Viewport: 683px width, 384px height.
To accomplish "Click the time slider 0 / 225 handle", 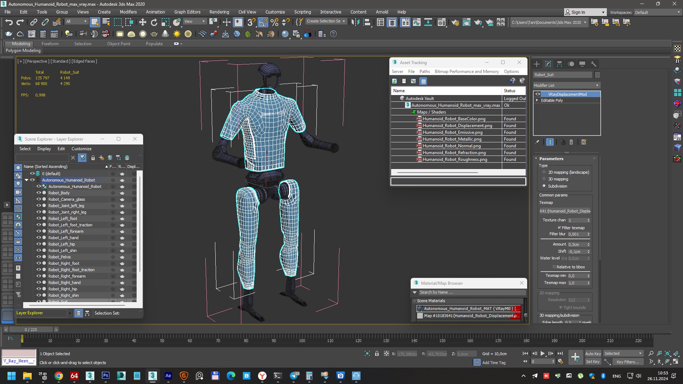I will (31, 330).
